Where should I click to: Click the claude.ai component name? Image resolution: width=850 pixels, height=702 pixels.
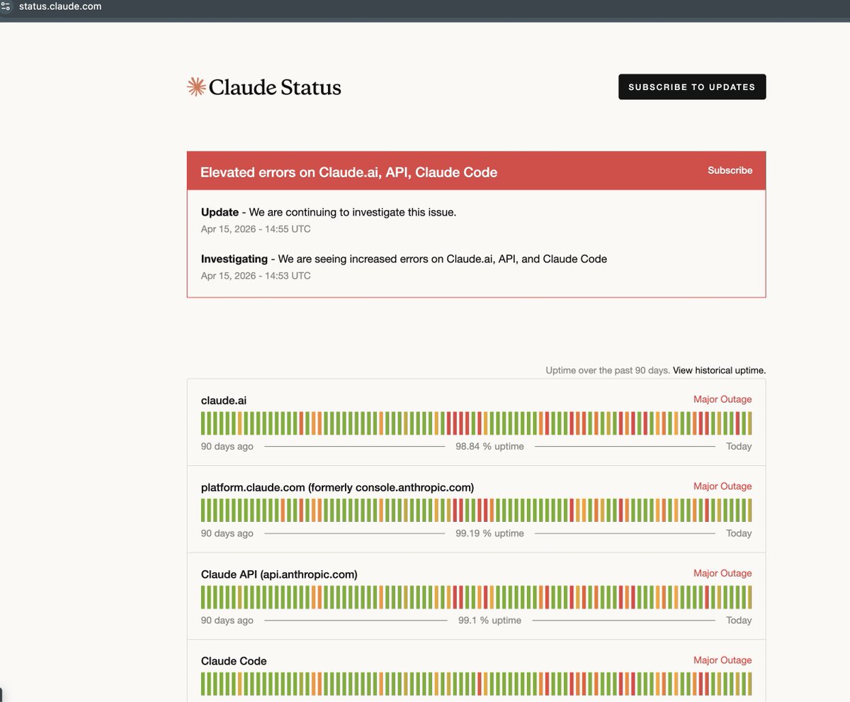point(224,401)
